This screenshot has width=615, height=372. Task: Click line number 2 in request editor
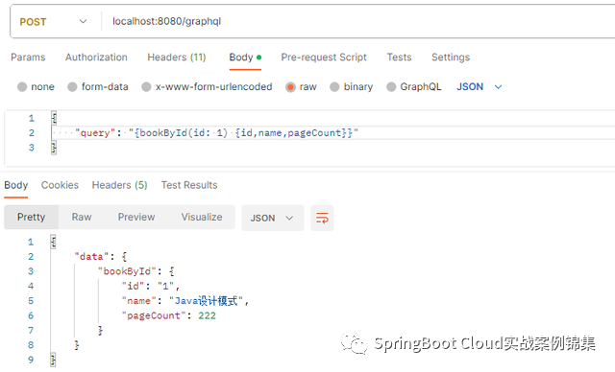[x=32, y=133]
